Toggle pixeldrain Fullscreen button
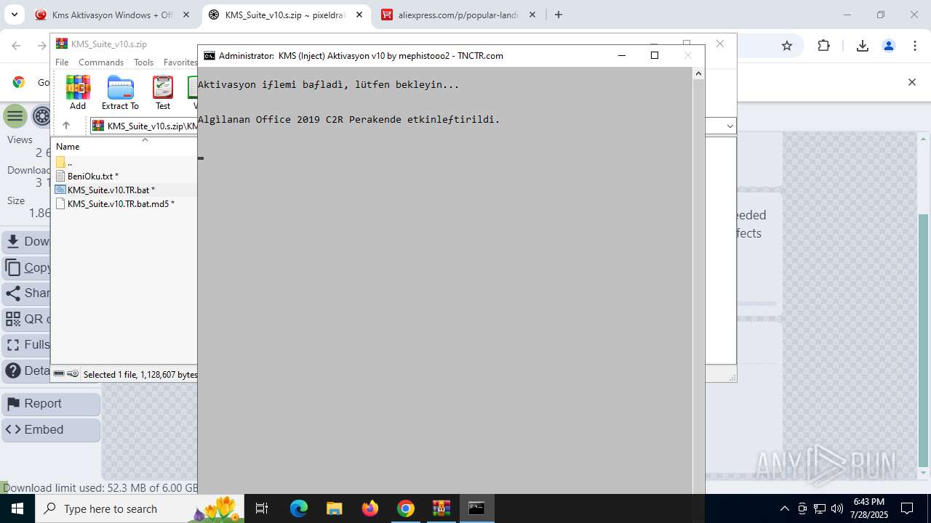The image size is (931, 523). coord(27,344)
